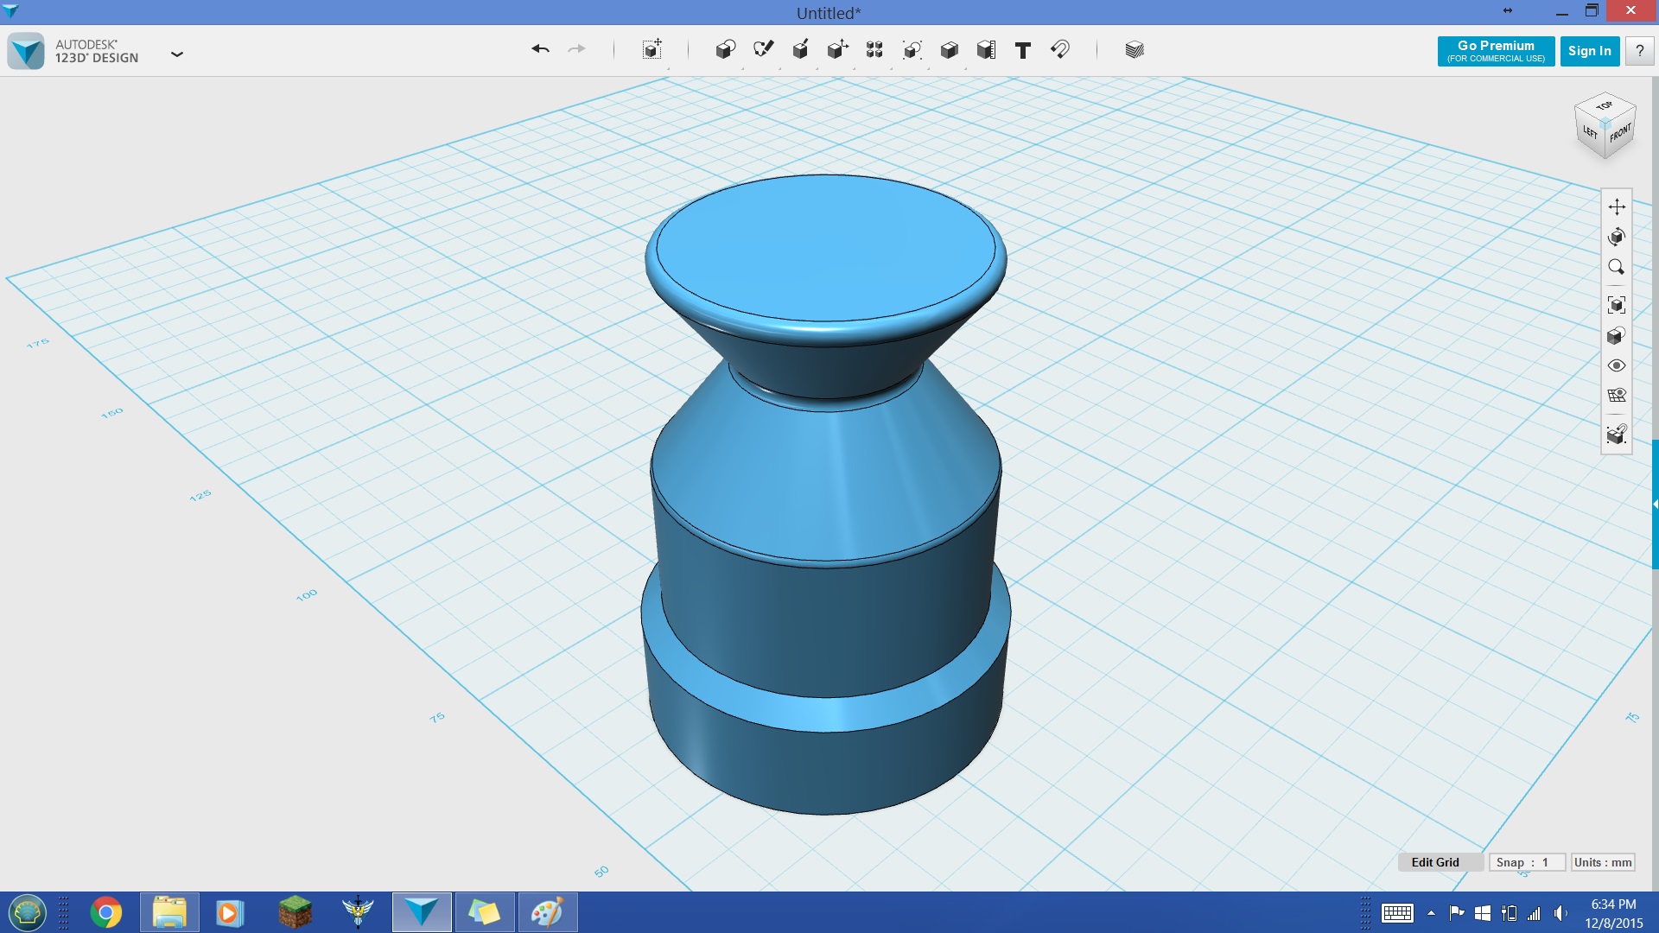Open the touch keyboard tray icon
Image resolution: width=1659 pixels, height=933 pixels.
[1397, 913]
